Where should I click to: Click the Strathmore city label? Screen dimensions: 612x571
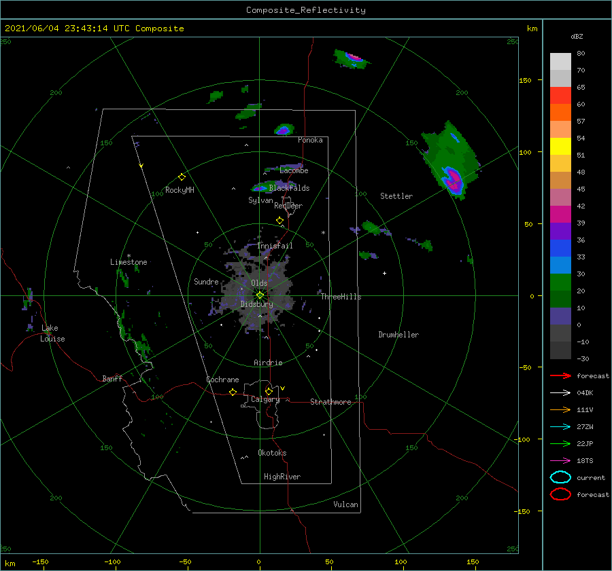pyautogui.click(x=330, y=402)
